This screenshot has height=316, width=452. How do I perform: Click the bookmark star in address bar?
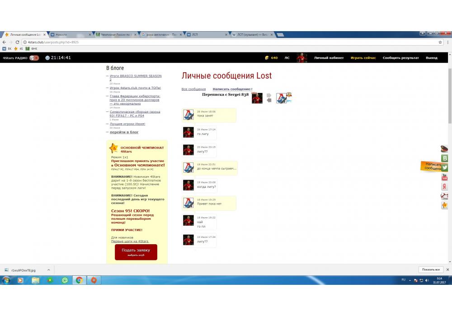[x=440, y=42]
